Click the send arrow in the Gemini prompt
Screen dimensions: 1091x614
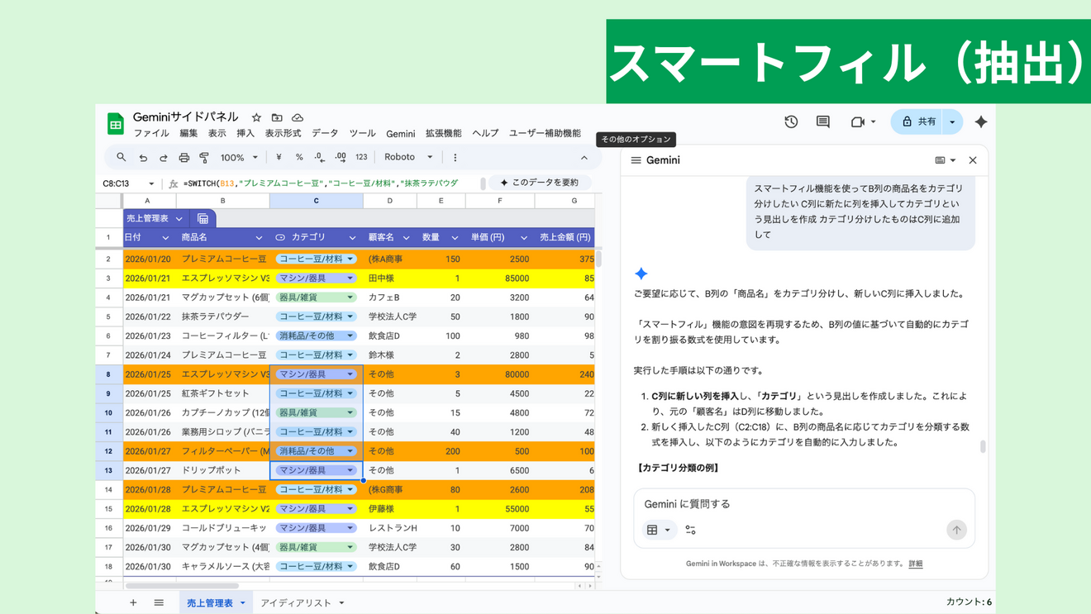click(x=956, y=530)
